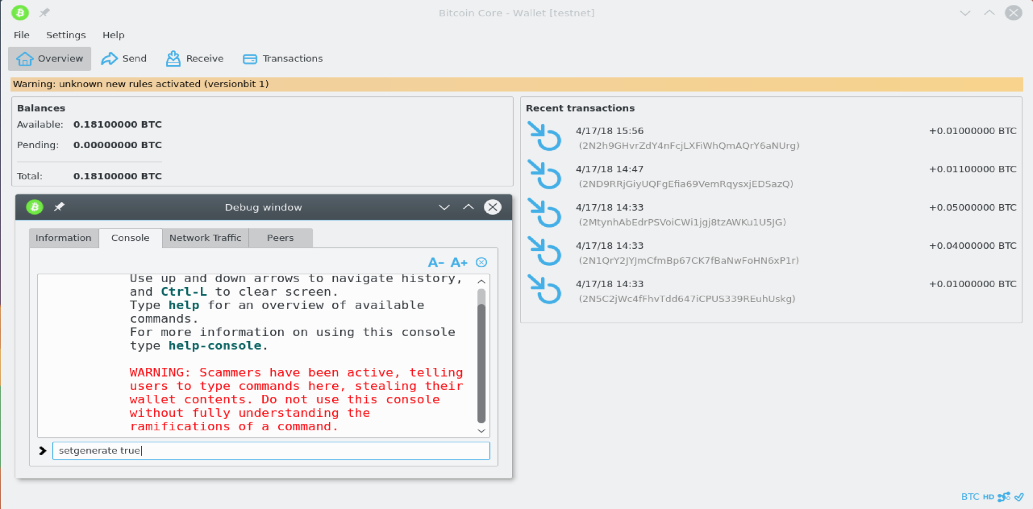The image size is (1033, 509).
Task: Open the Send page
Action: pyautogui.click(x=124, y=59)
